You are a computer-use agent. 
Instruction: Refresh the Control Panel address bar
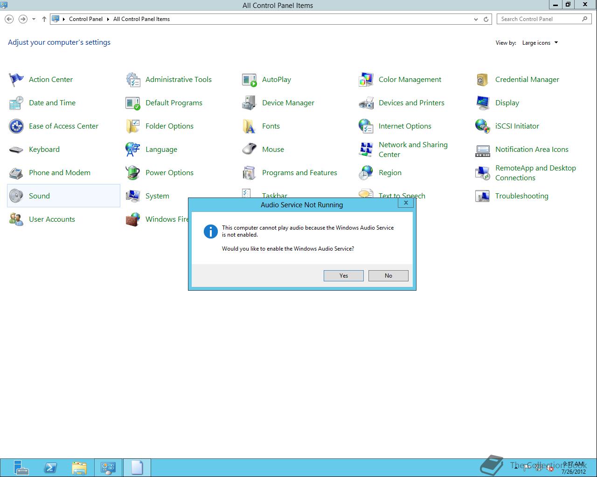point(486,19)
